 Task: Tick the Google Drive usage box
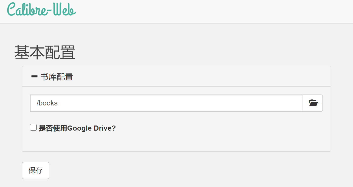point(33,127)
